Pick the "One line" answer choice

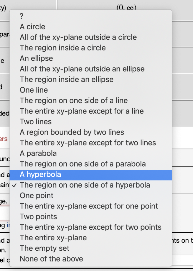tap(33, 90)
